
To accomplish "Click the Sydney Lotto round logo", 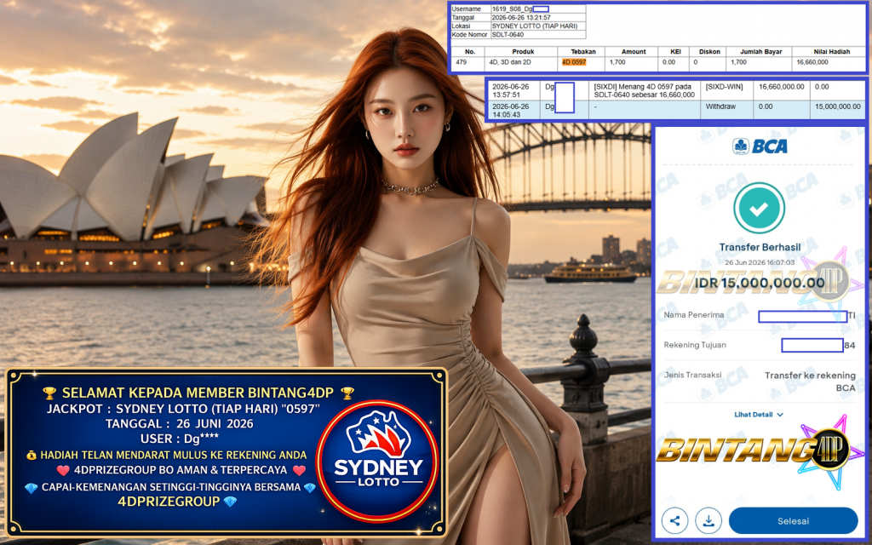I will point(378,461).
